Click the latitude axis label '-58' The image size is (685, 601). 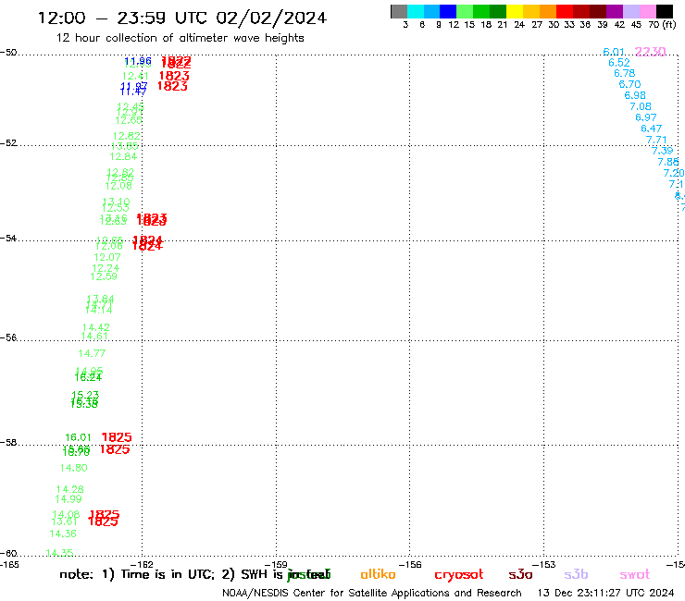8,443
